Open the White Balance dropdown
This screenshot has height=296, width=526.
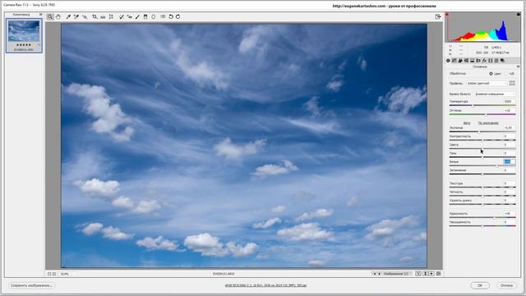point(495,94)
